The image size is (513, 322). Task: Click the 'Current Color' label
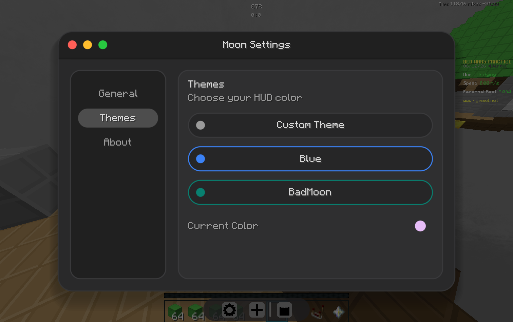[223, 226]
